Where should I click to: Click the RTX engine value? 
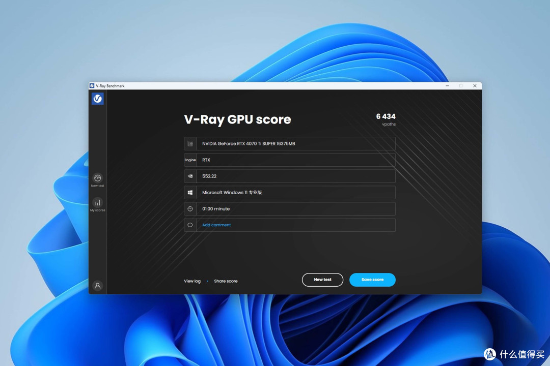[x=206, y=160]
